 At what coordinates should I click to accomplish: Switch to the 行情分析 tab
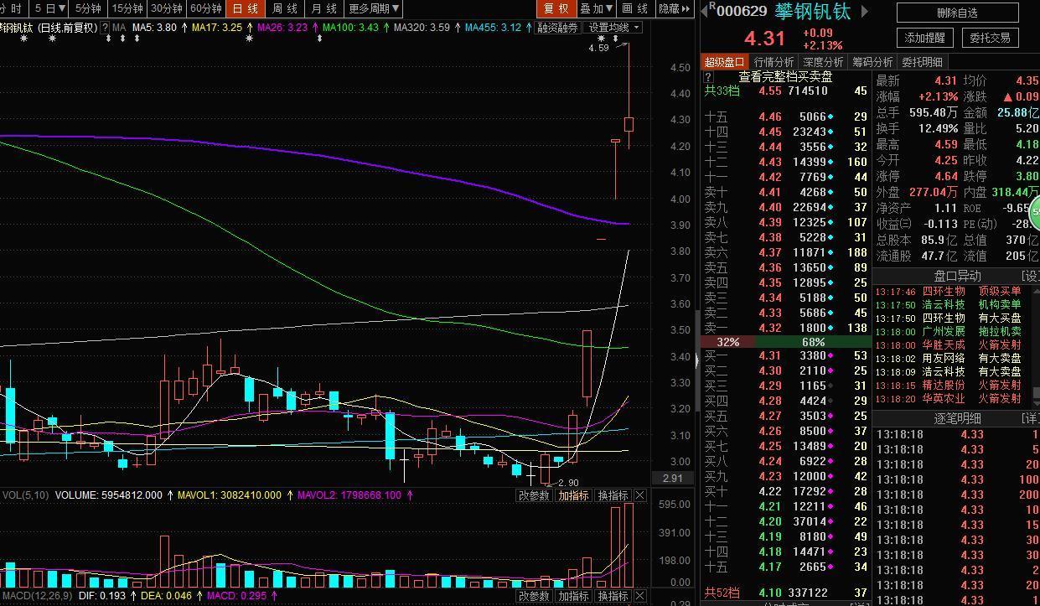pyautogui.click(x=774, y=62)
